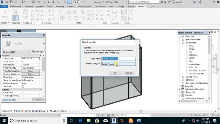This screenshot has height=124, width=220.
Task: Click the Windows Start button
Action: [4, 121]
